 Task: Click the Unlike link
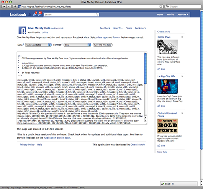(x=45, y=33)
